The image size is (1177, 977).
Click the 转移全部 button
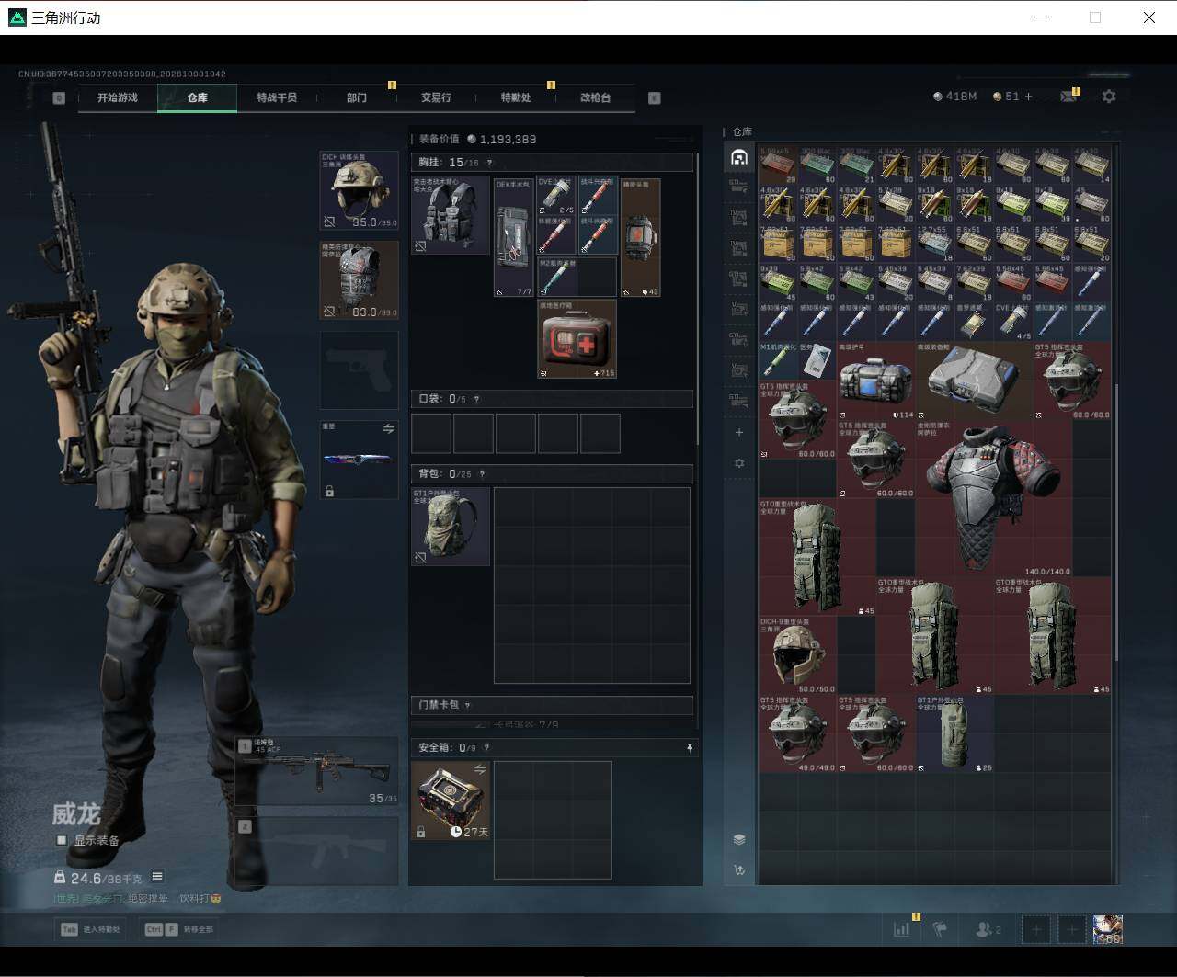click(179, 929)
